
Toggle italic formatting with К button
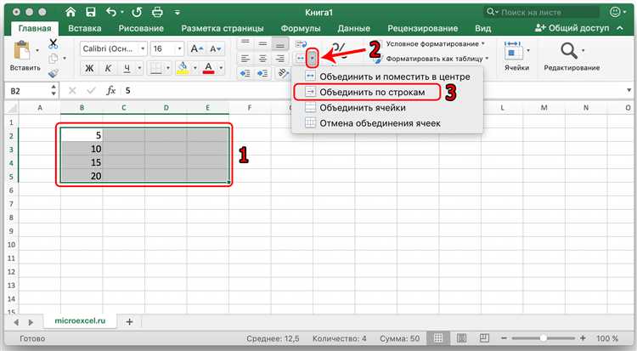click(107, 69)
